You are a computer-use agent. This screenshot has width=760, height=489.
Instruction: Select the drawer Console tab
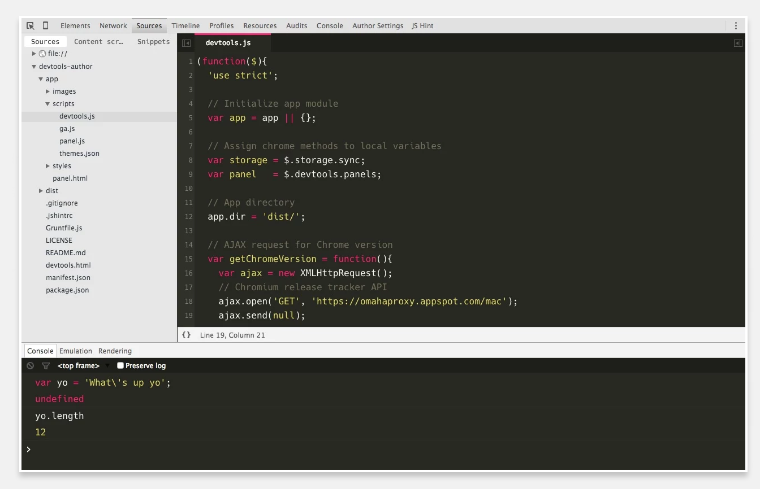click(x=40, y=351)
